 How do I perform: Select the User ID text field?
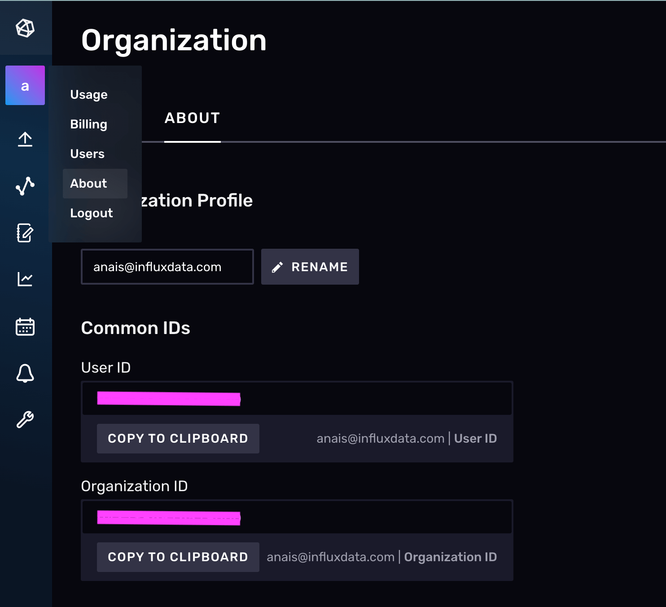[x=296, y=398]
